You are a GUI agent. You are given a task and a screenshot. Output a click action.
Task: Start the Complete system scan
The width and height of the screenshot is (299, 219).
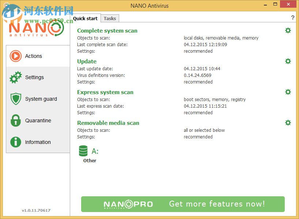(107, 31)
